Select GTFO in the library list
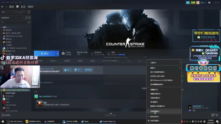The width and height of the screenshot is (221, 124). (7, 108)
